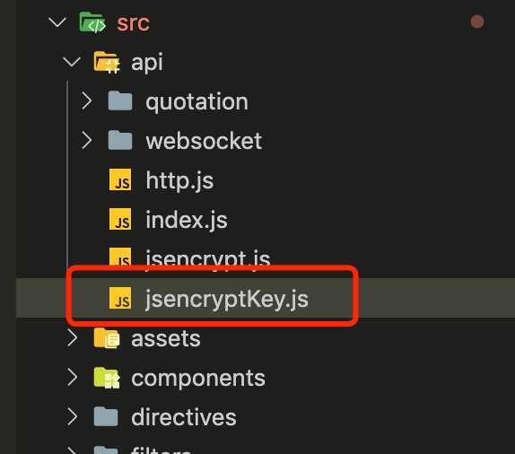Open the jsencryptKey.js file
515x454 pixels.
point(227,299)
